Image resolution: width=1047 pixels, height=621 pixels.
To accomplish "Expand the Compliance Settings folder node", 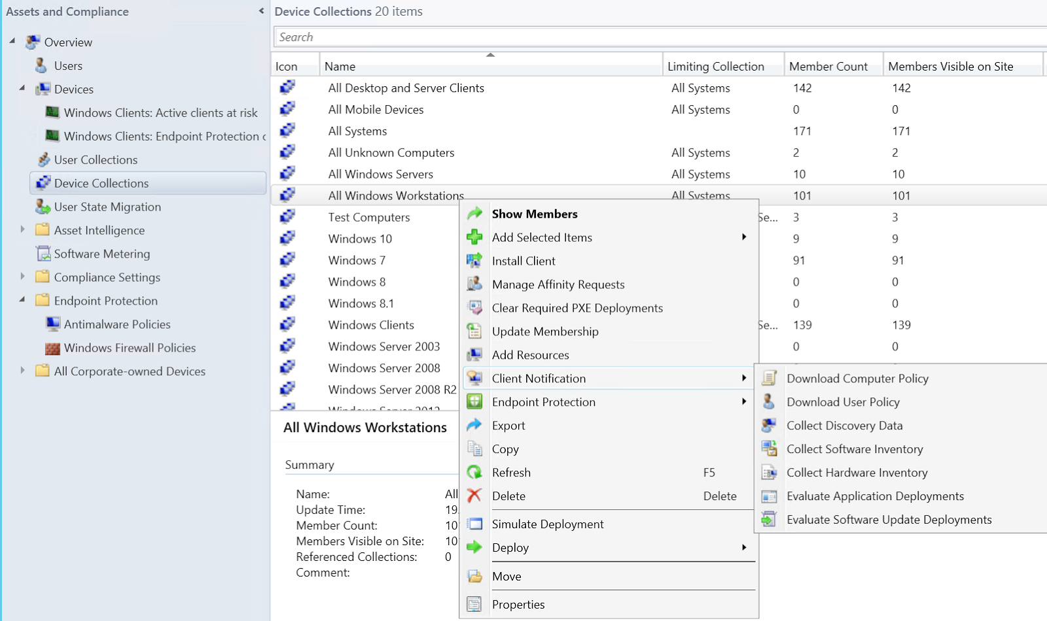I will 22,277.
